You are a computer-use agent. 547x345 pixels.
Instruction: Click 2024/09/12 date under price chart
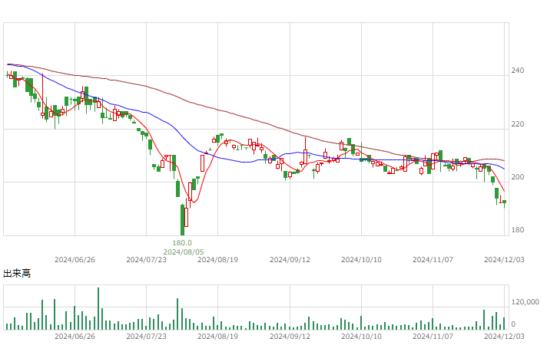click(x=290, y=260)
